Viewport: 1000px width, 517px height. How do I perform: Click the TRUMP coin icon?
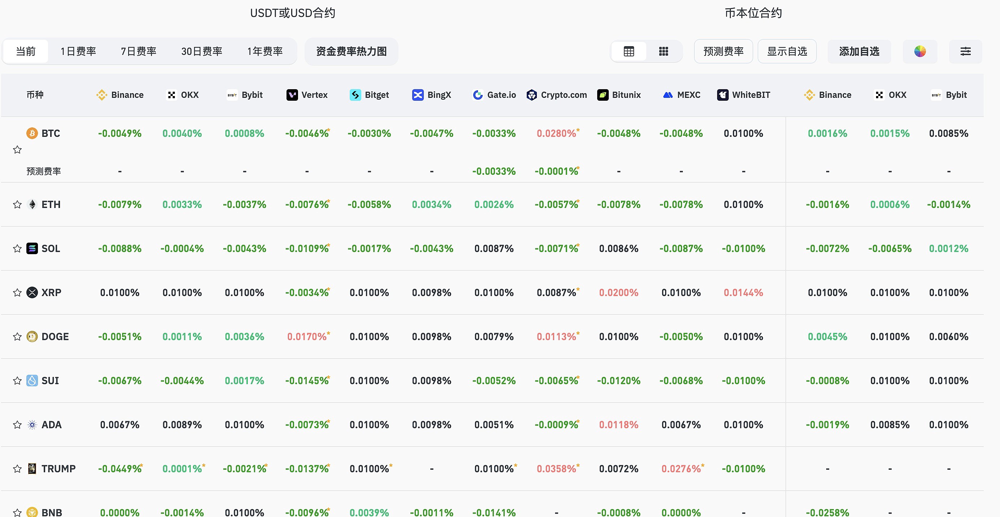tap(32, 469)
